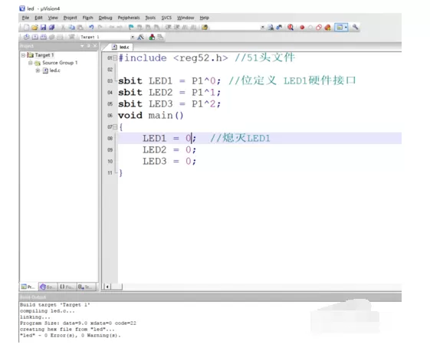Insert a breakpoint with the red dot icon
This screenshot has height=351, width=430.
tap(302, 27)
